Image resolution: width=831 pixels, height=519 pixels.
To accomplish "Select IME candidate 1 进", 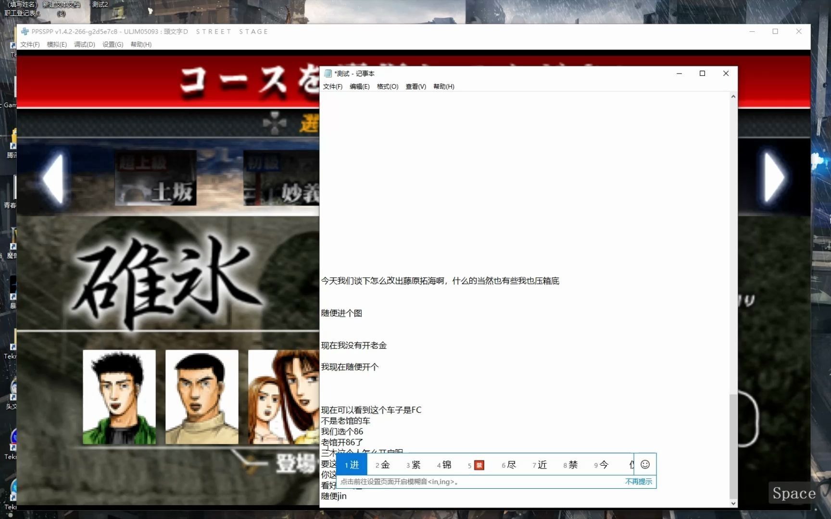I will 352,465.
